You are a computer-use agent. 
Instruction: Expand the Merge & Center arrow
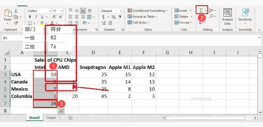[94, 17]
